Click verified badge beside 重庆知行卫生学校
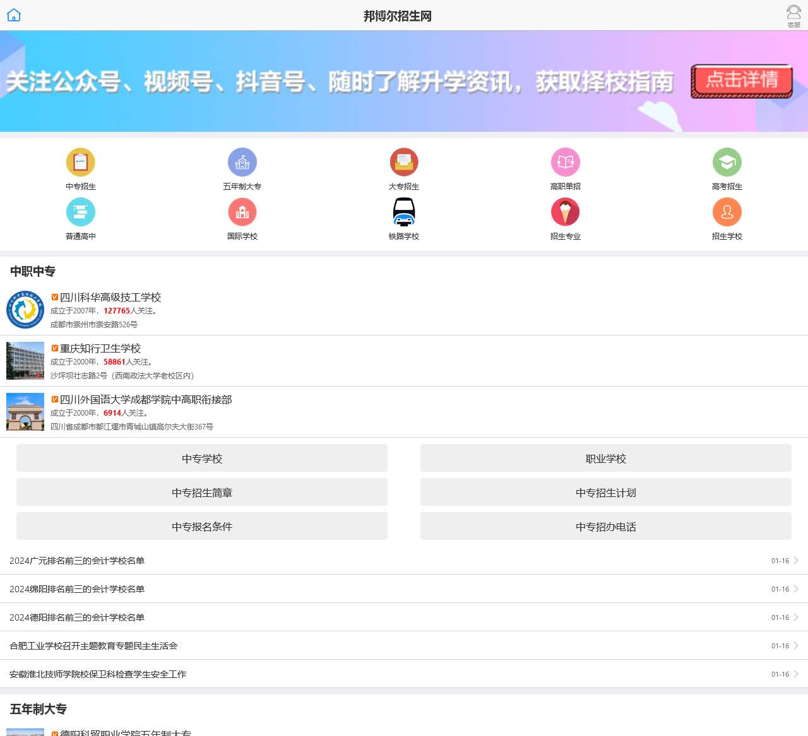The image size is (808, 736). (54, 348)
